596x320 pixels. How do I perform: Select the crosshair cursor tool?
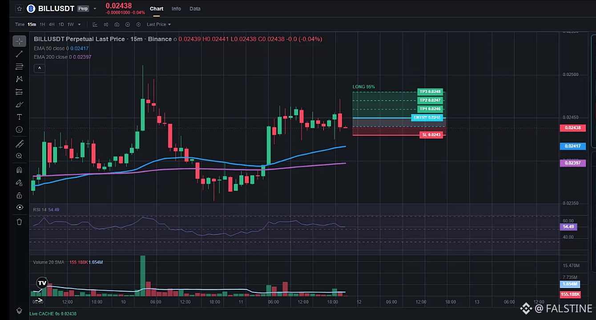click(x=19, y=41)
